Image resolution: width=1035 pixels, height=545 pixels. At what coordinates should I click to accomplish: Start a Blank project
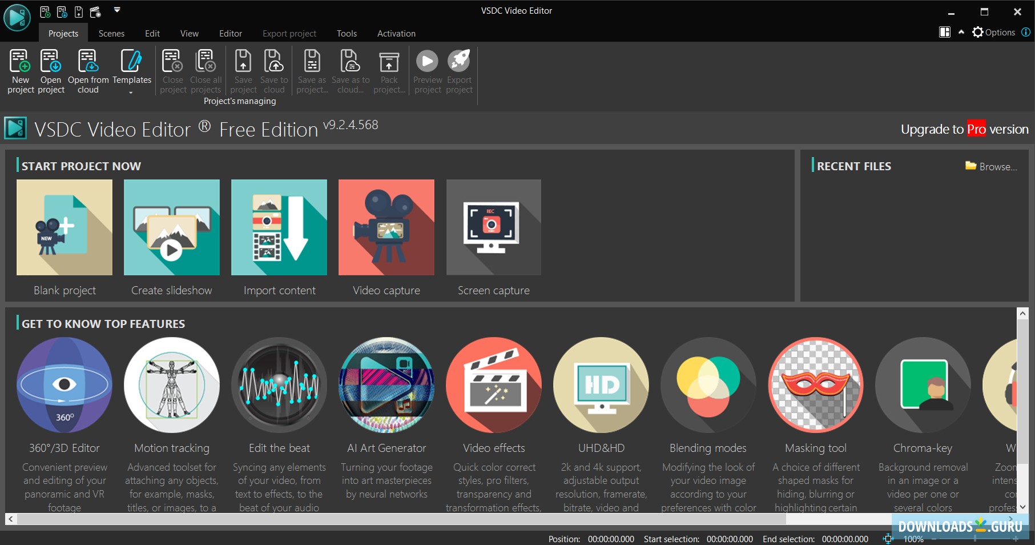pyautogui.click(x=65, y=227)
